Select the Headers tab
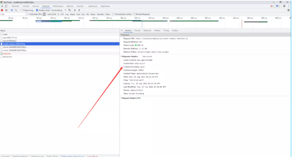The height and width of the screenshot is (159, 292). tap(128, 31)
